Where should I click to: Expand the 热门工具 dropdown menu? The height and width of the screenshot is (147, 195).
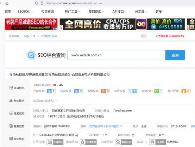pos(73,12)
